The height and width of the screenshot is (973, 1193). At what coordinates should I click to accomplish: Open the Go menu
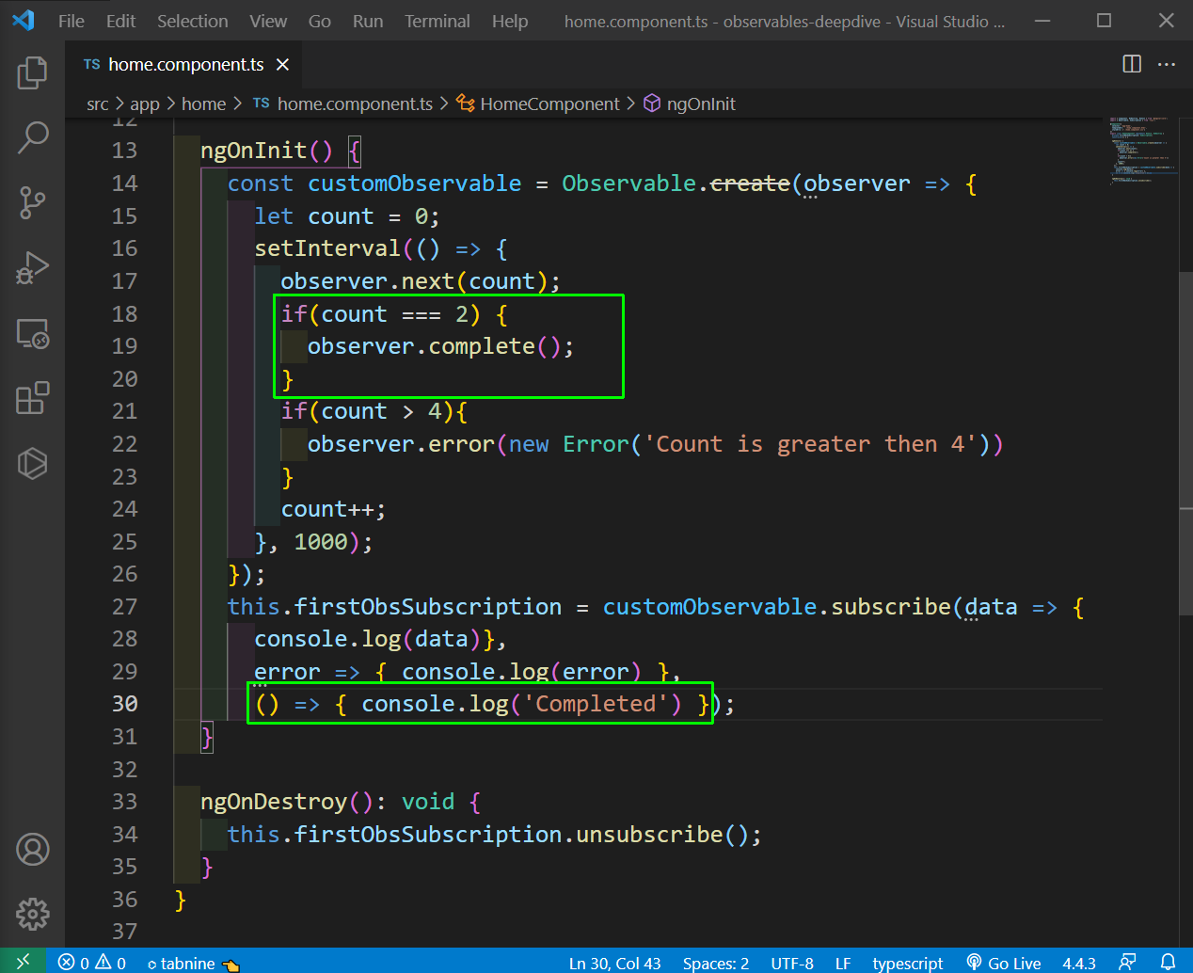point(320,21)
